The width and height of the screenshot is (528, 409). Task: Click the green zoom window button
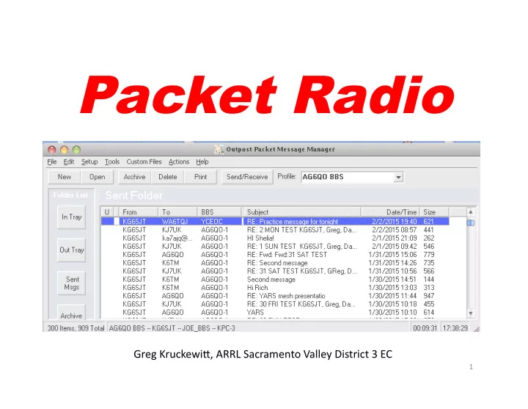77,150
